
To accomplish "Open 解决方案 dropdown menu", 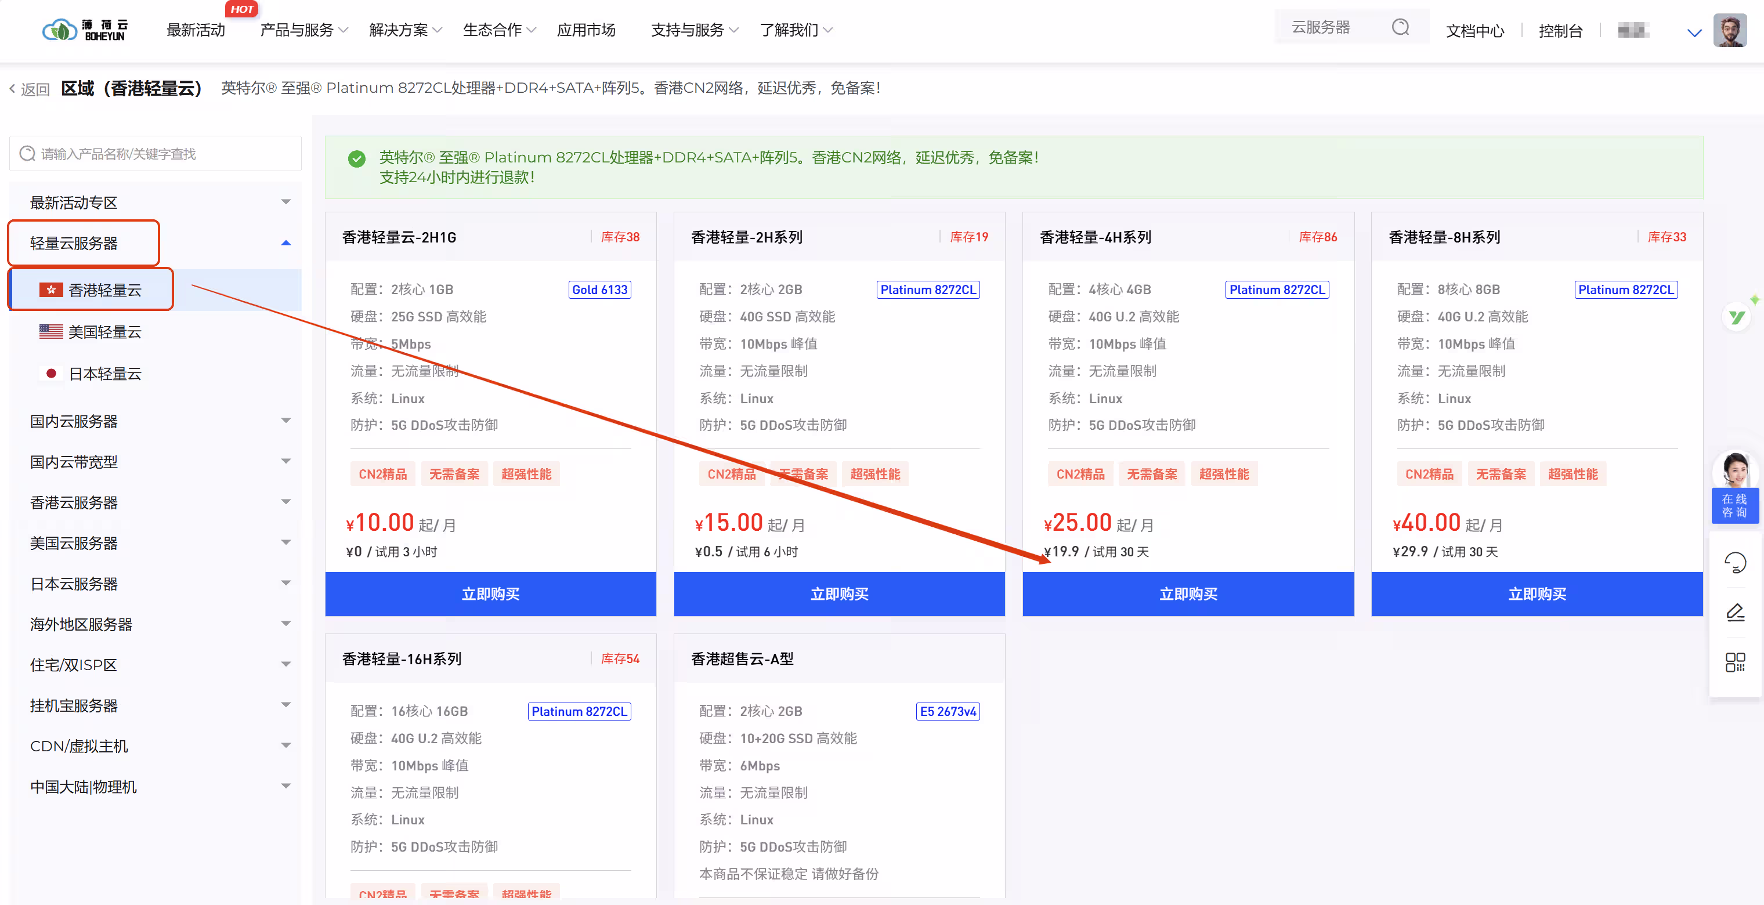I will (x=406, y=30).
